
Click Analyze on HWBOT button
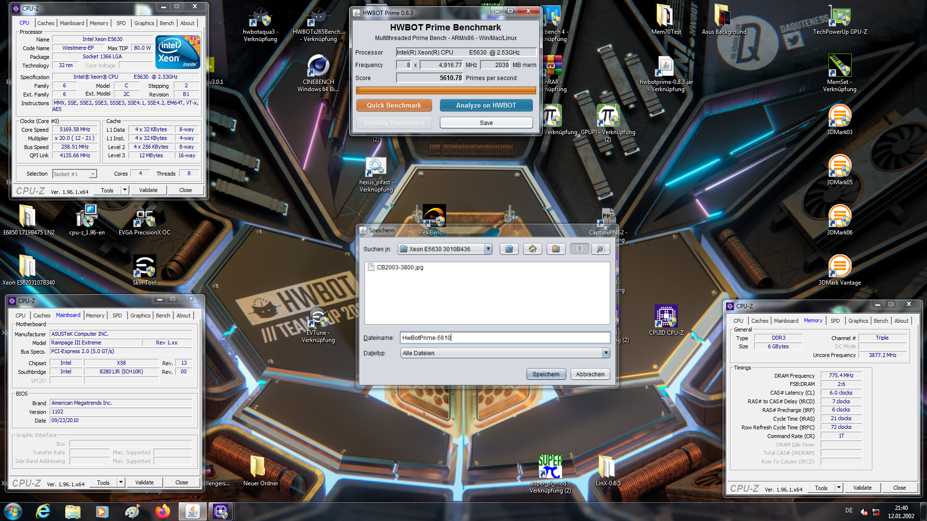coord(486,105)
